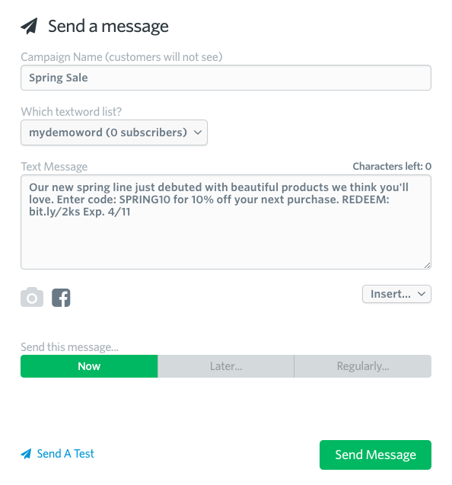Select Now as the send time

tap(89, 366)
